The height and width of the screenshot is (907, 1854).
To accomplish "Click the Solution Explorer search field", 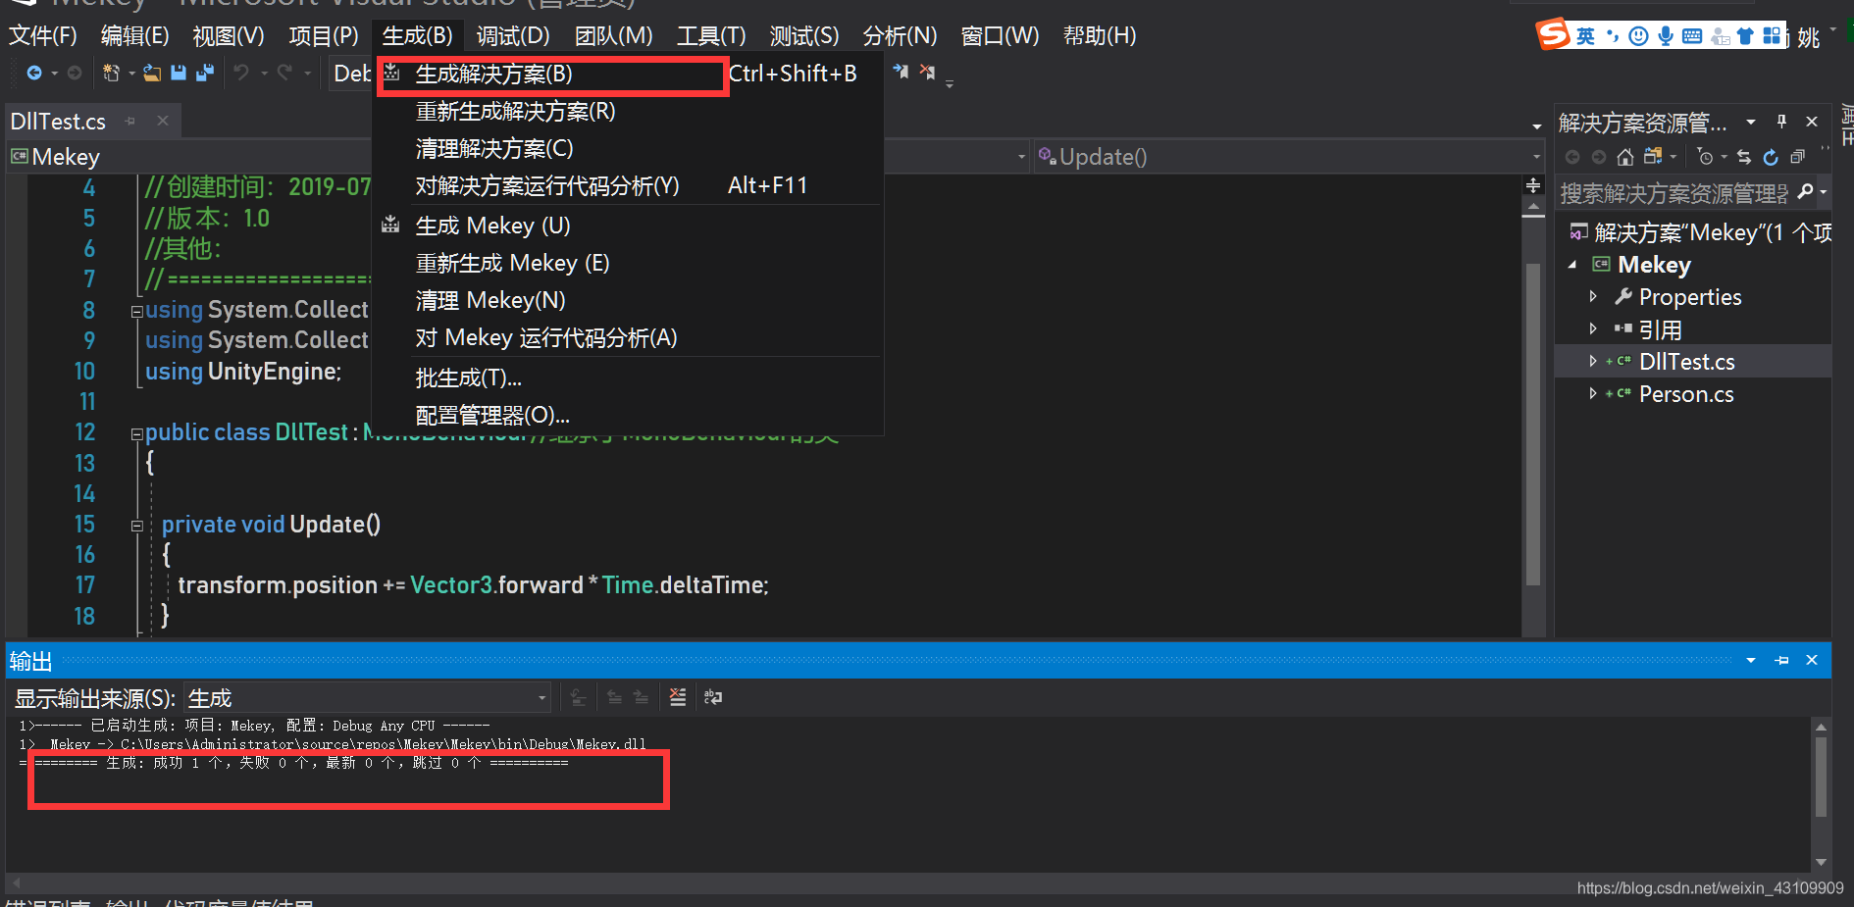I will coord(1674,193).
